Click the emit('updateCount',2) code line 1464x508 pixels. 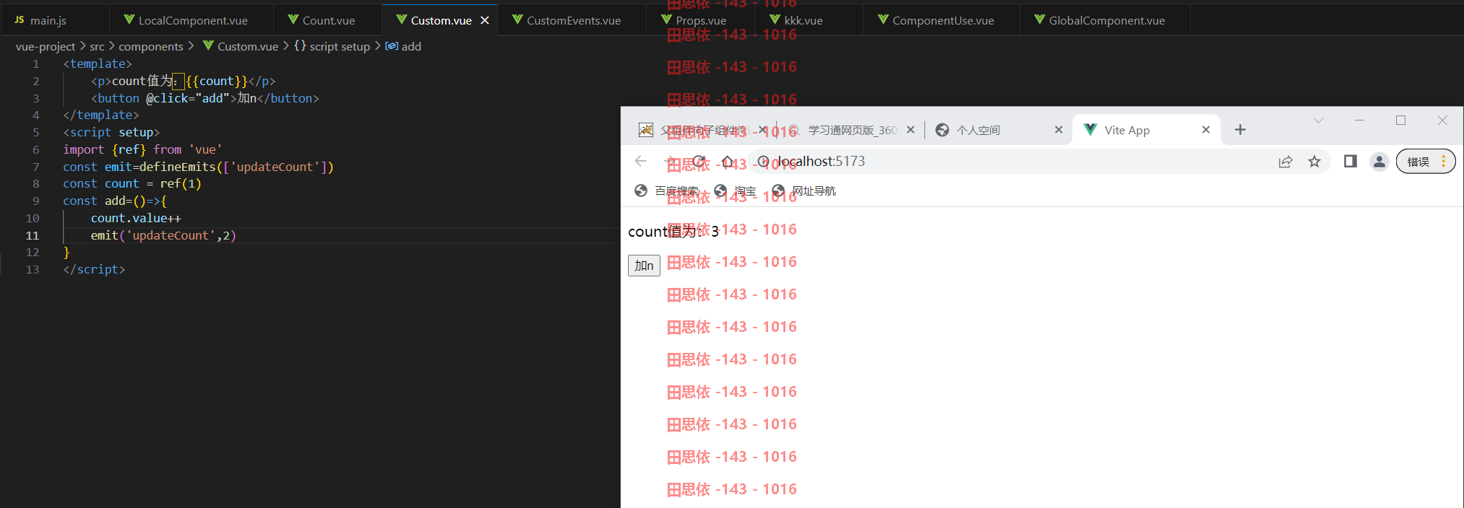163,235
